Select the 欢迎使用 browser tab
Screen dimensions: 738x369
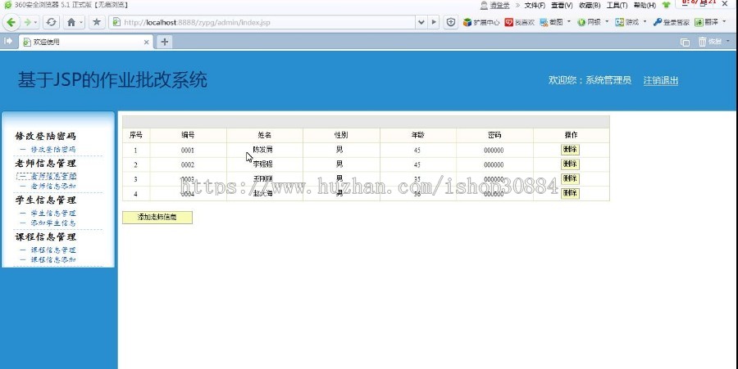click(86, 42)
